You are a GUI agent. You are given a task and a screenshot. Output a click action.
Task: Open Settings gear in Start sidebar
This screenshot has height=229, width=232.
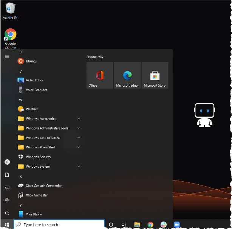coord(7,200)
